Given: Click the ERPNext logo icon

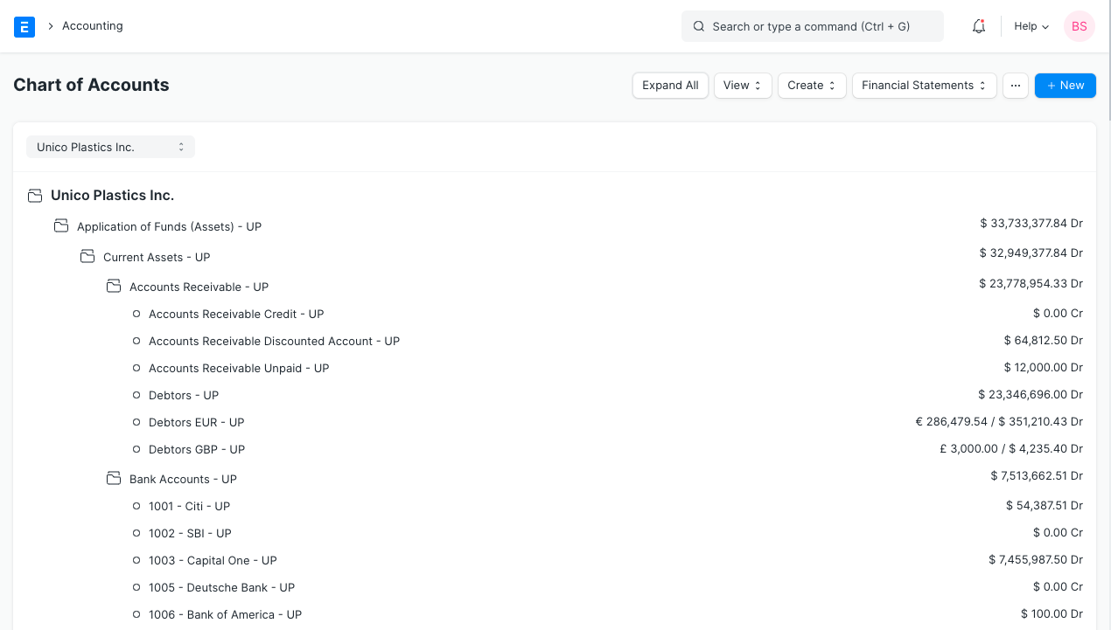Looking at the screenshot, I should pos(24,26).
